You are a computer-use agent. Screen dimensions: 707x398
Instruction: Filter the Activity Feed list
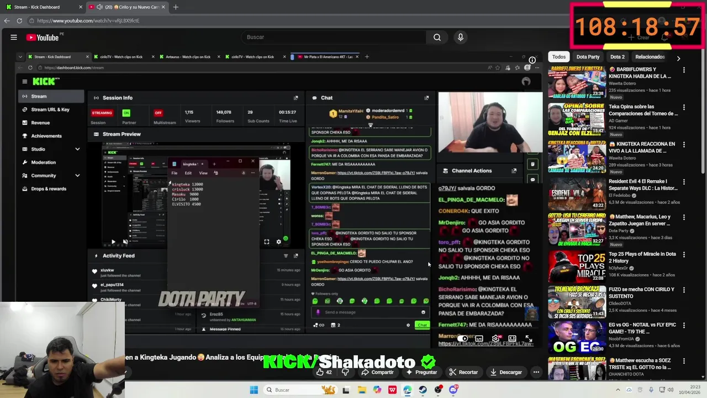click(286, 256)
